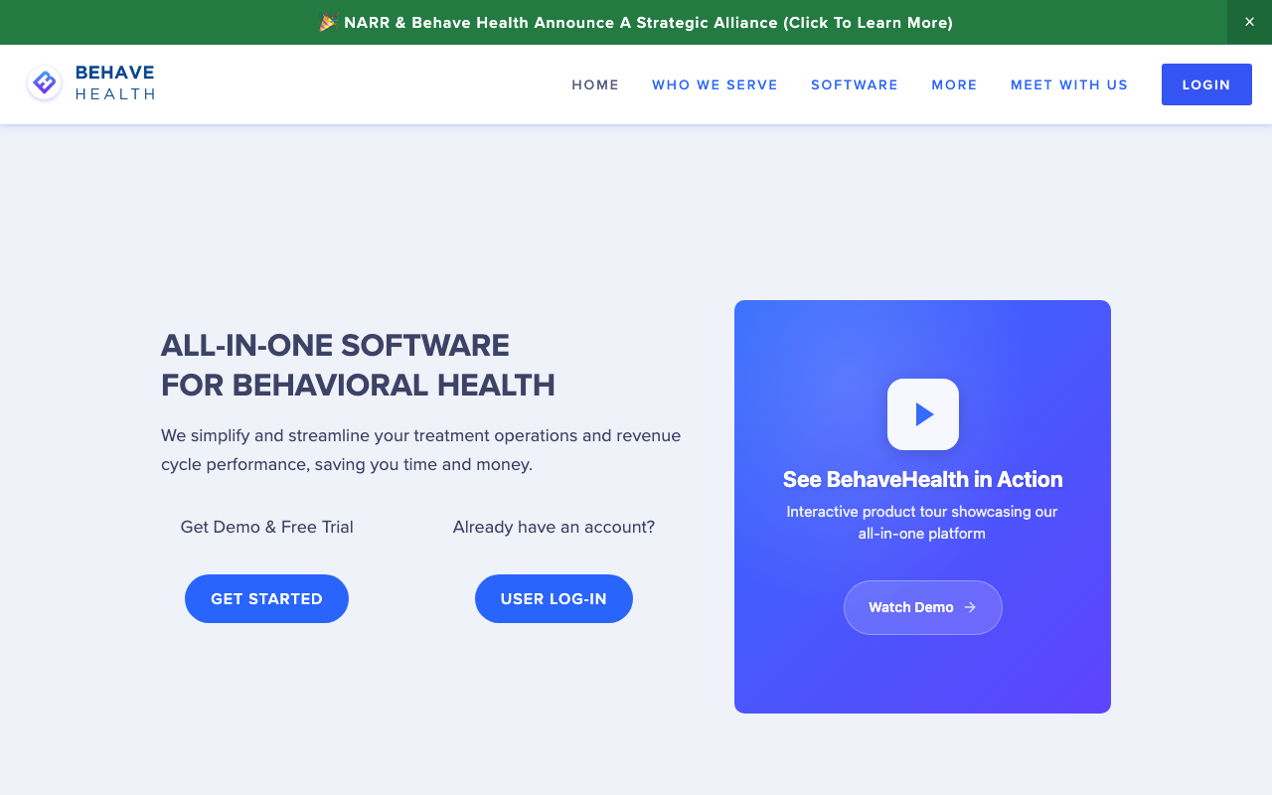Viewport: 1272px width, 795px height.
Task: Click the BEHAVE HEALTH wordmark text
Action: point(114,82)
